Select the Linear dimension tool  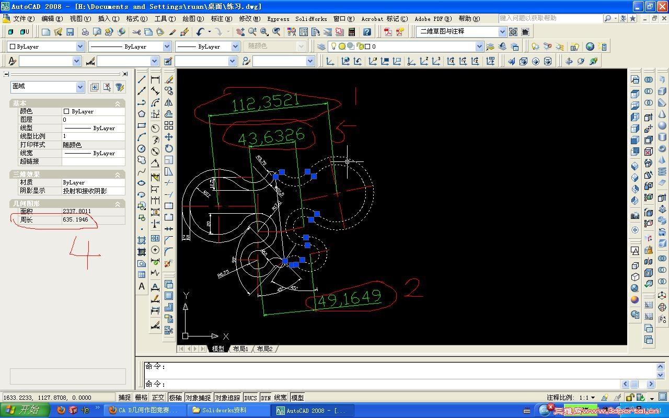[x=155, y=79]
